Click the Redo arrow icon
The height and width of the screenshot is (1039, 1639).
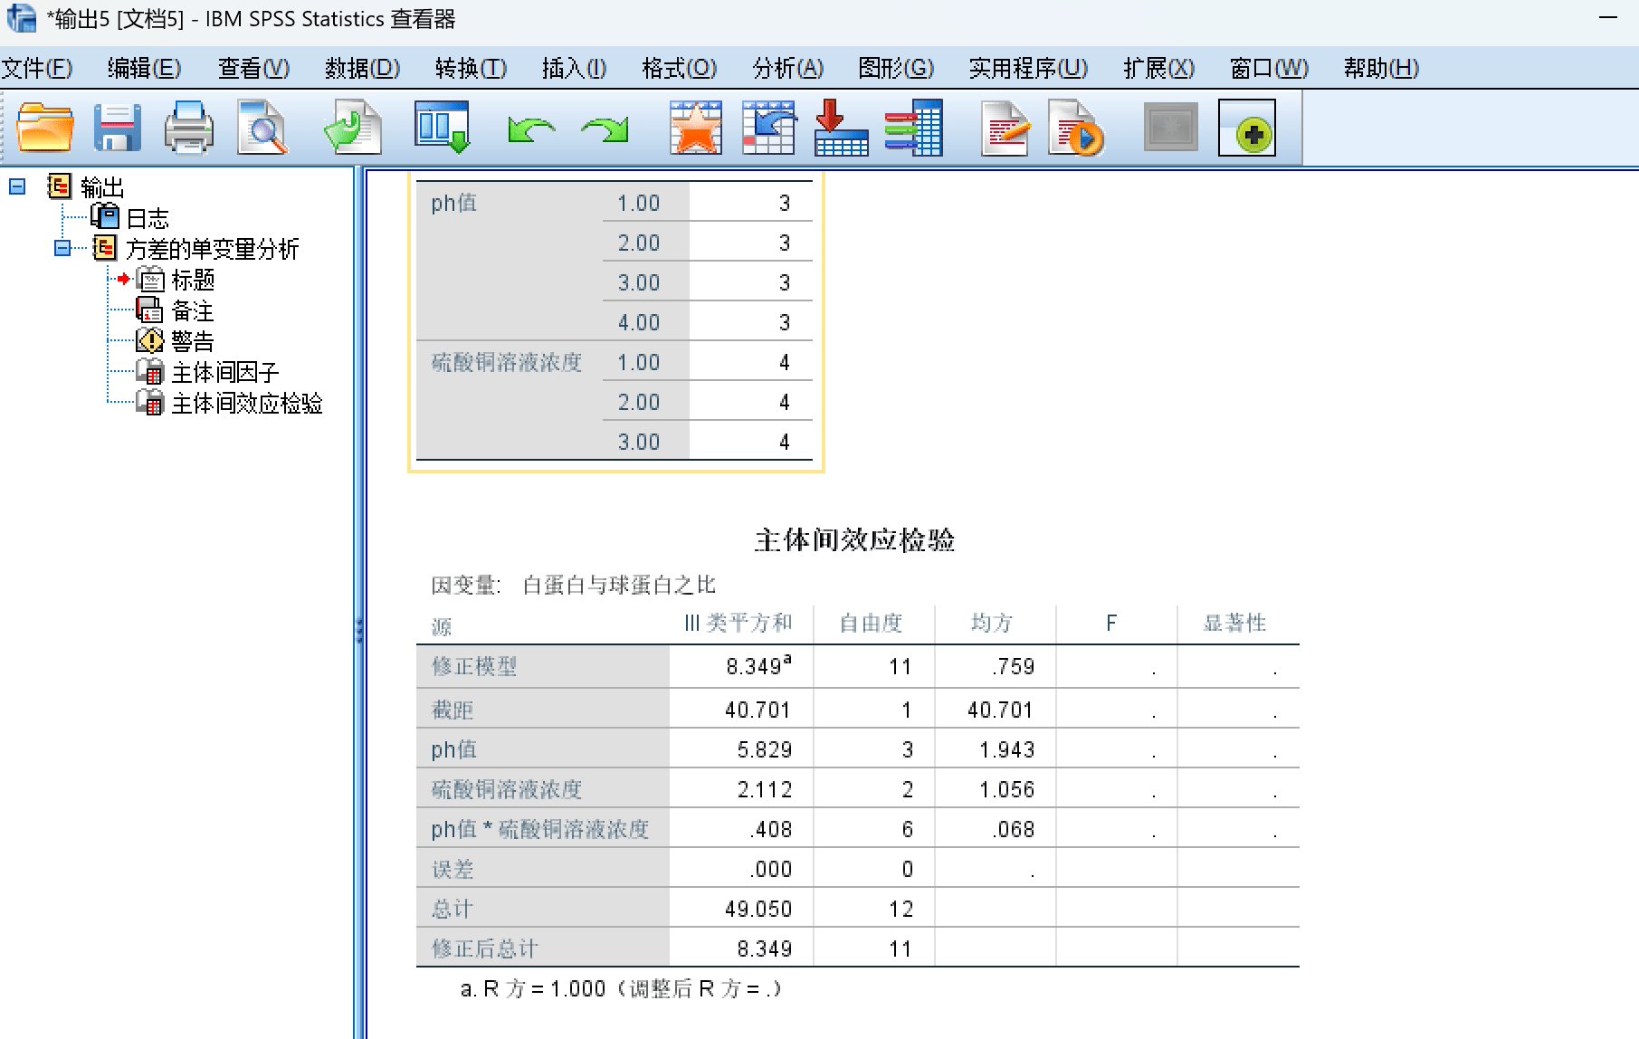(x=605, y=129)
